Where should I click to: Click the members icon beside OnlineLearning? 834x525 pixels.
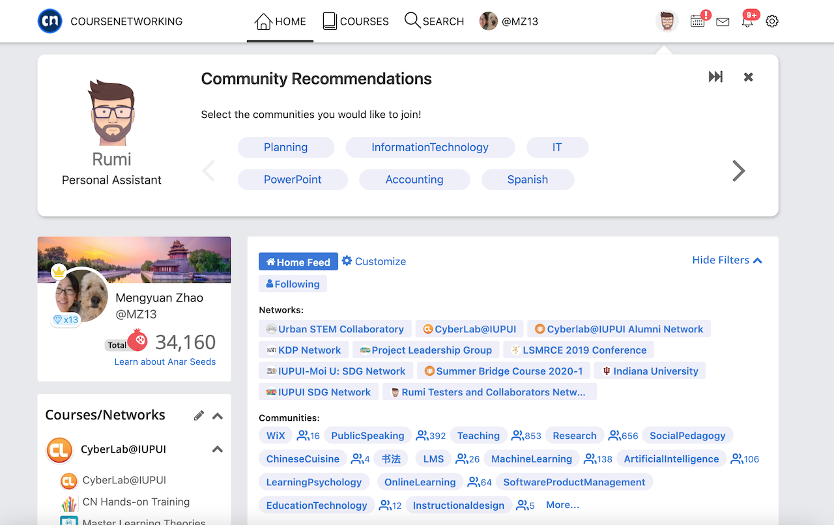[473, 482]
